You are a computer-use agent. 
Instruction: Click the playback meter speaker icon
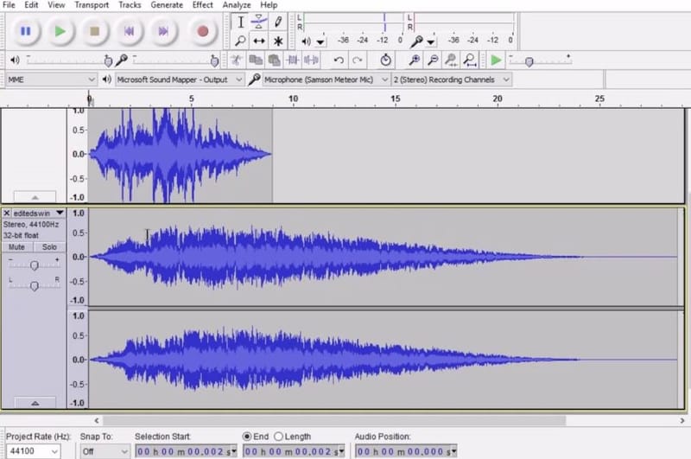306,41
